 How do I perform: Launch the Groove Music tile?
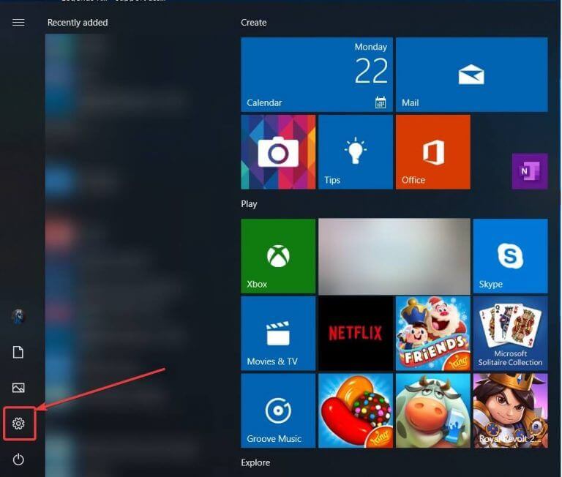(278, 410)
